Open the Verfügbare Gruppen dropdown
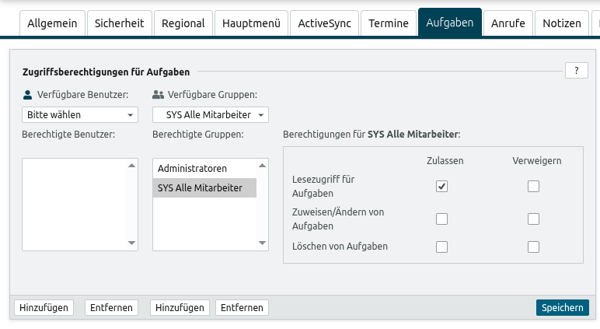600x329 pixels. (x=210, y=115)
